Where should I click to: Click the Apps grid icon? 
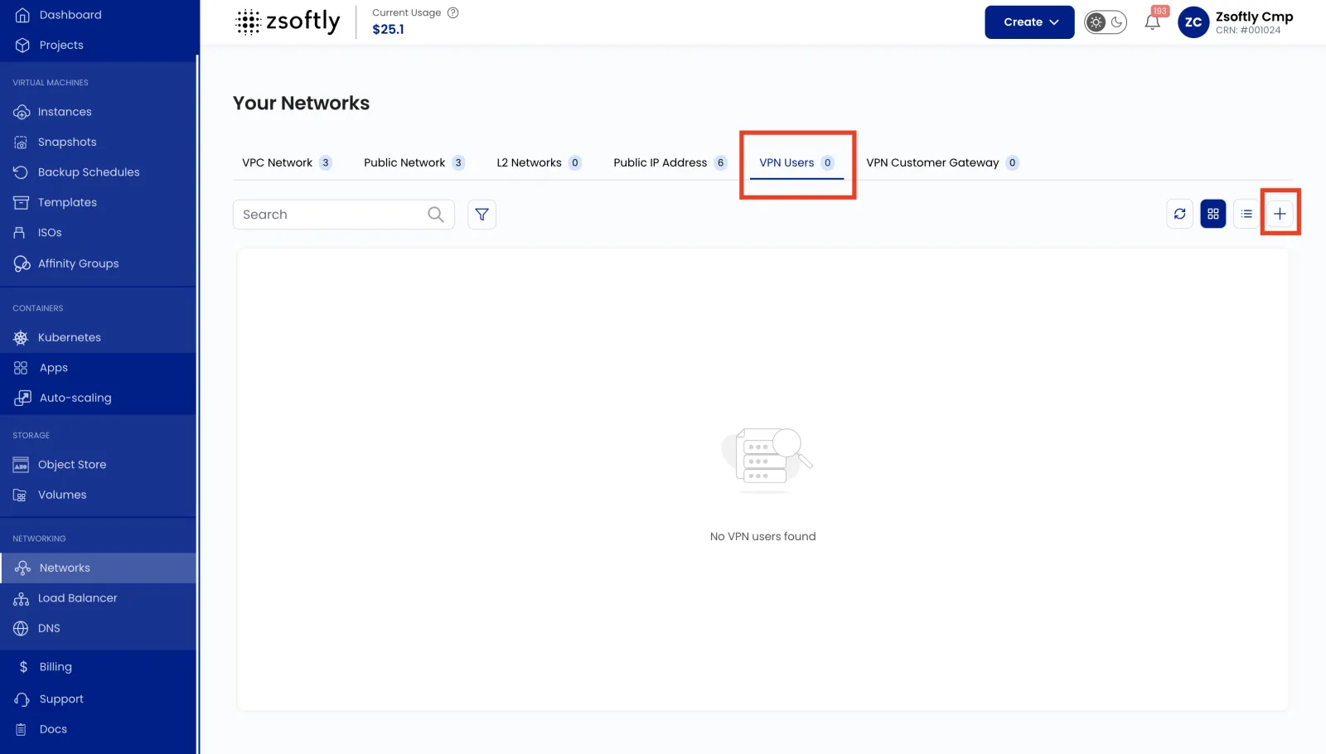22,368
